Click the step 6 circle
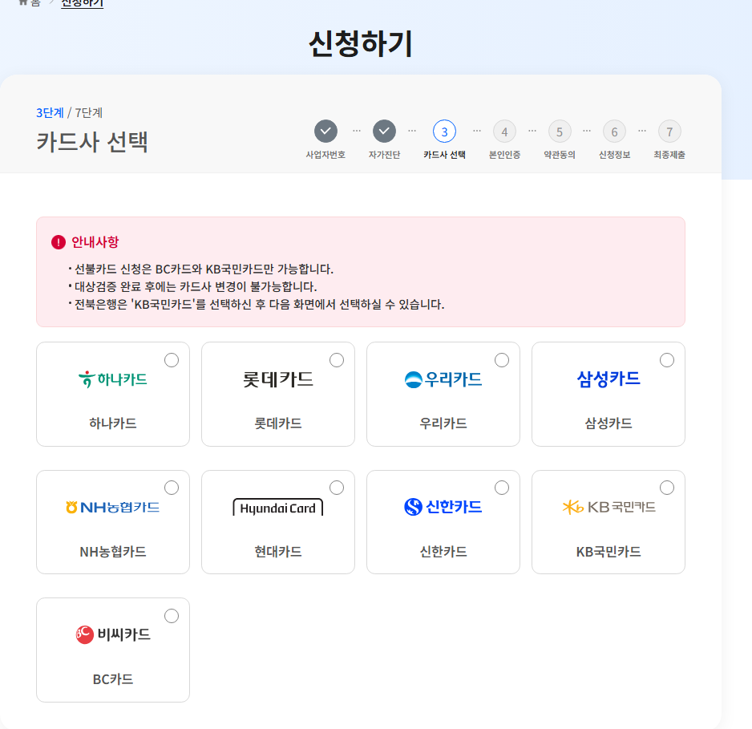 click(x=614, y=132)
